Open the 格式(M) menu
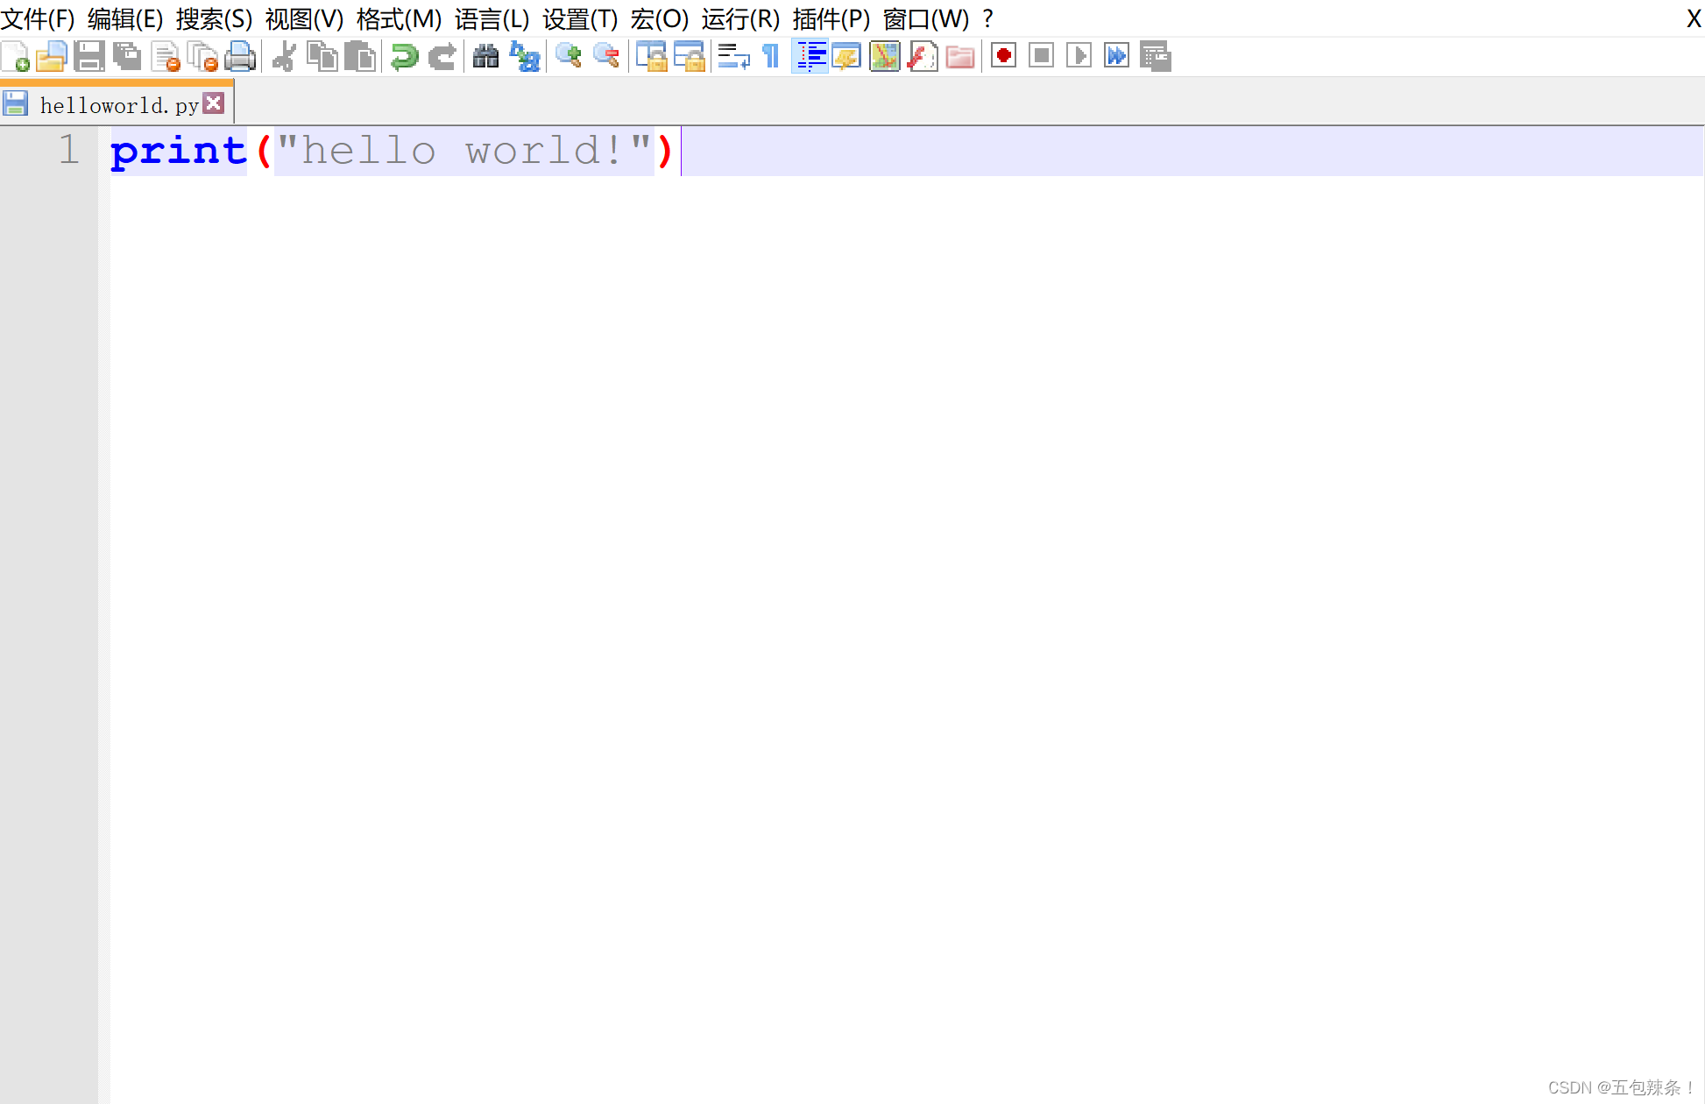This screenshot has width=1705, height=1104. pyautogui.click(x=399, y=18)
